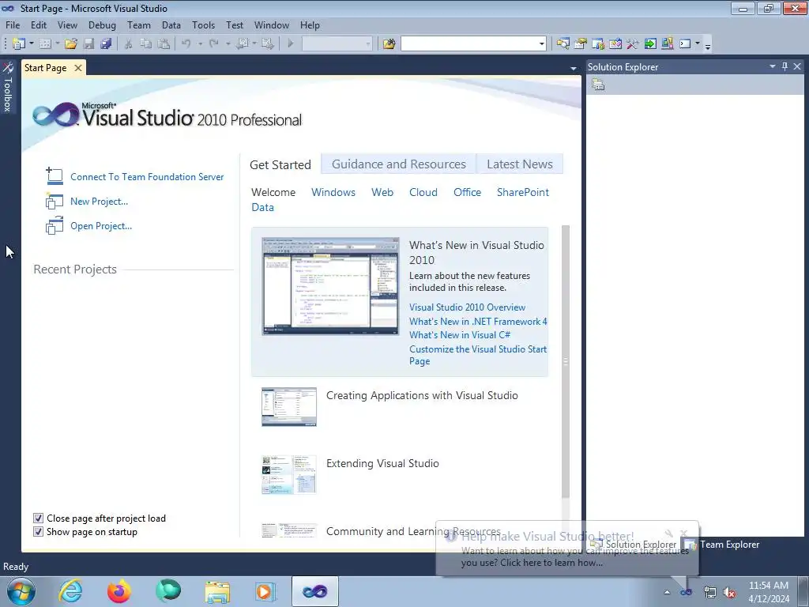
Task: Expand the Find combo box dropdown arrow
Action: [541, 44]
